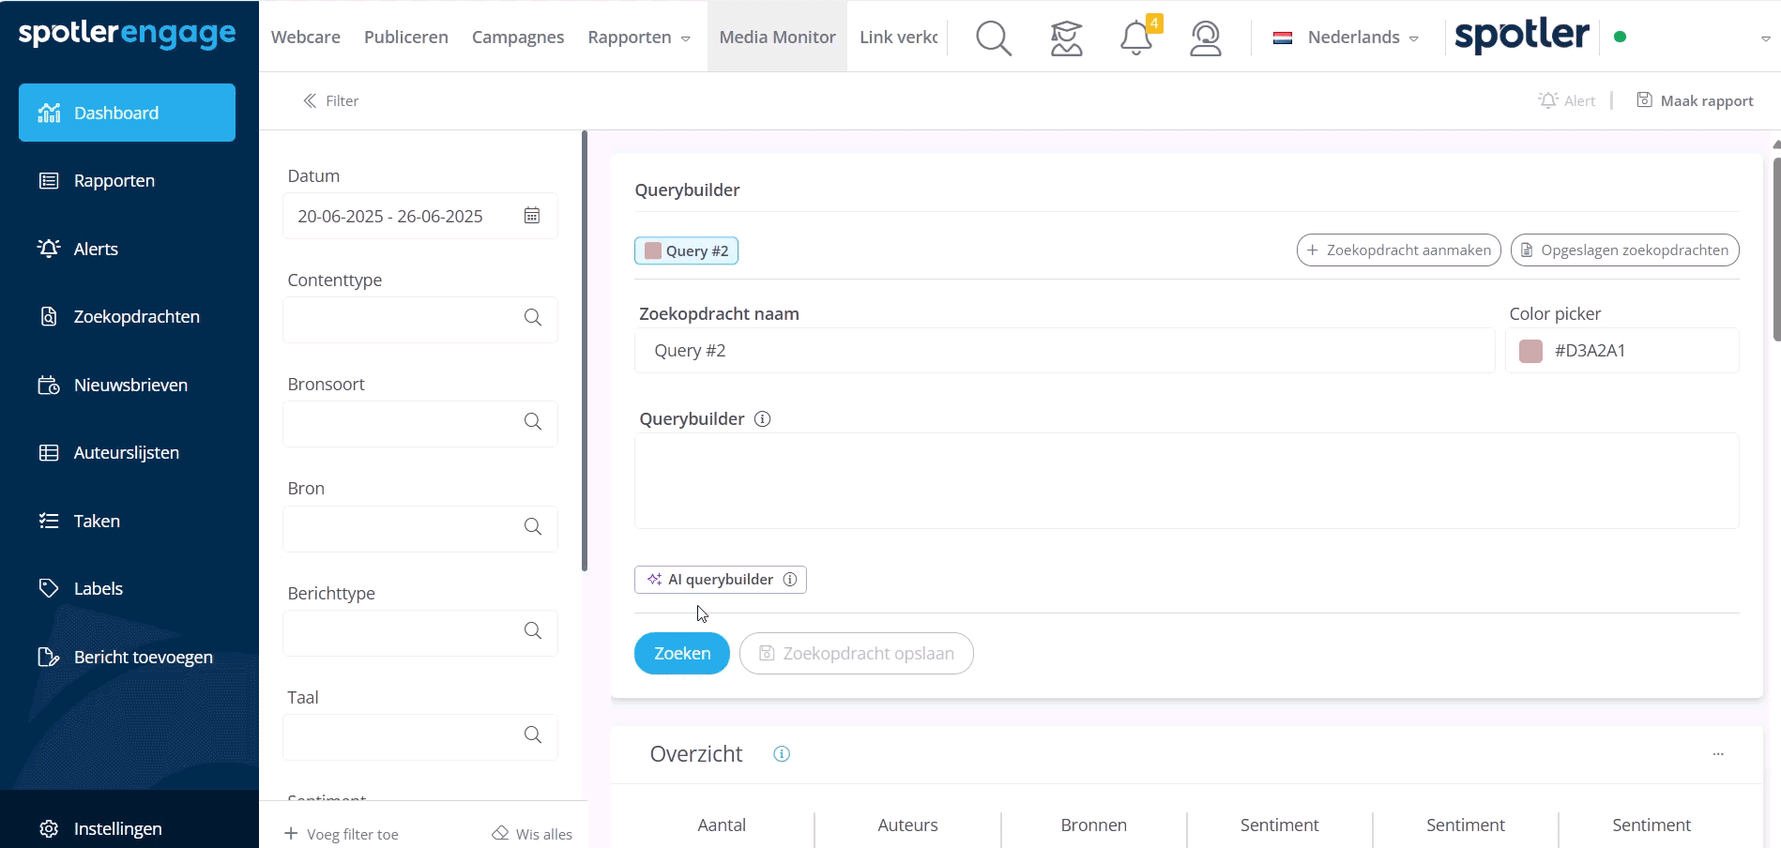
Task: Collapse the Filter panel
Action: click(x=330, y=100)
